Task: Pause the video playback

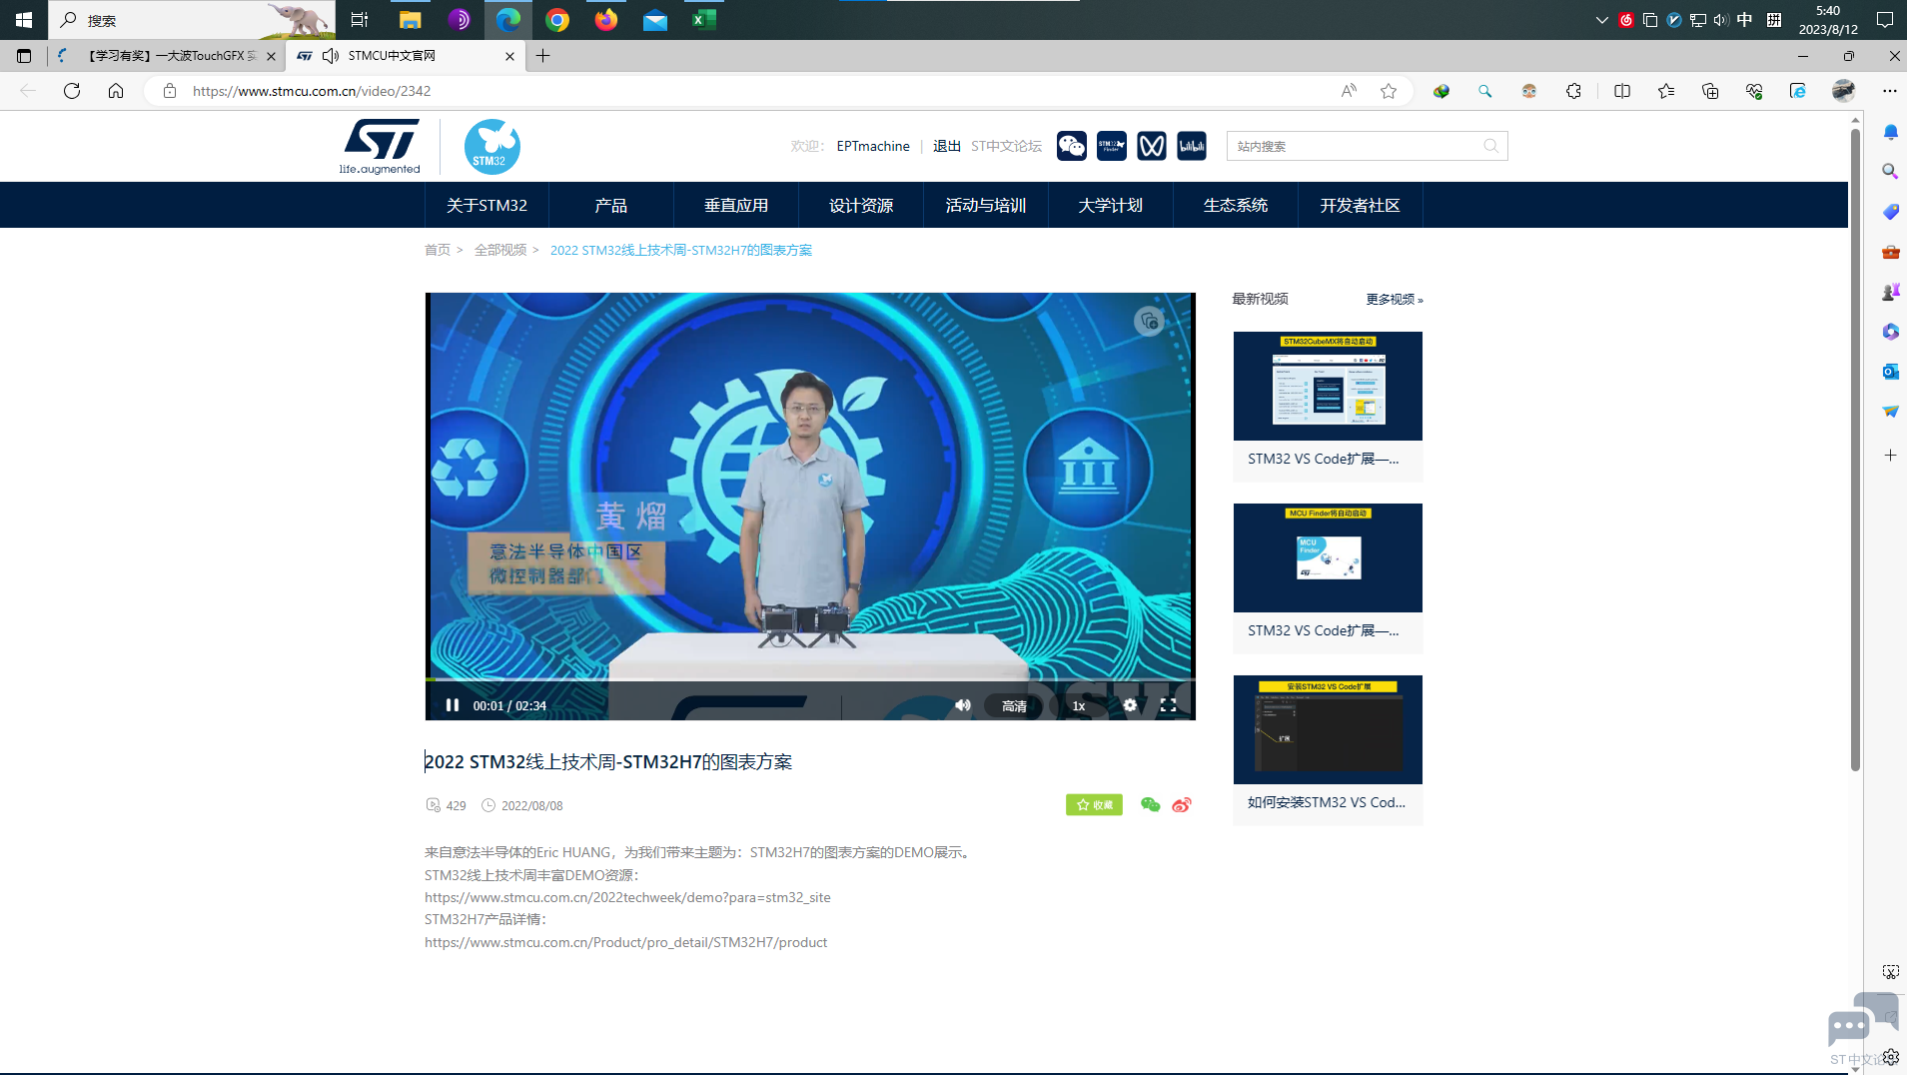Action: (453, 705)
